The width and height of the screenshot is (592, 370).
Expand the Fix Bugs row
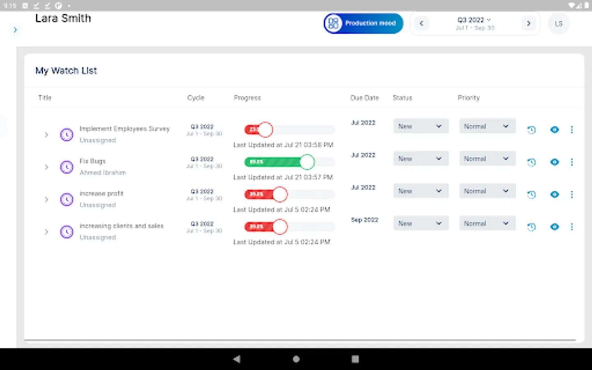[46, 167]
